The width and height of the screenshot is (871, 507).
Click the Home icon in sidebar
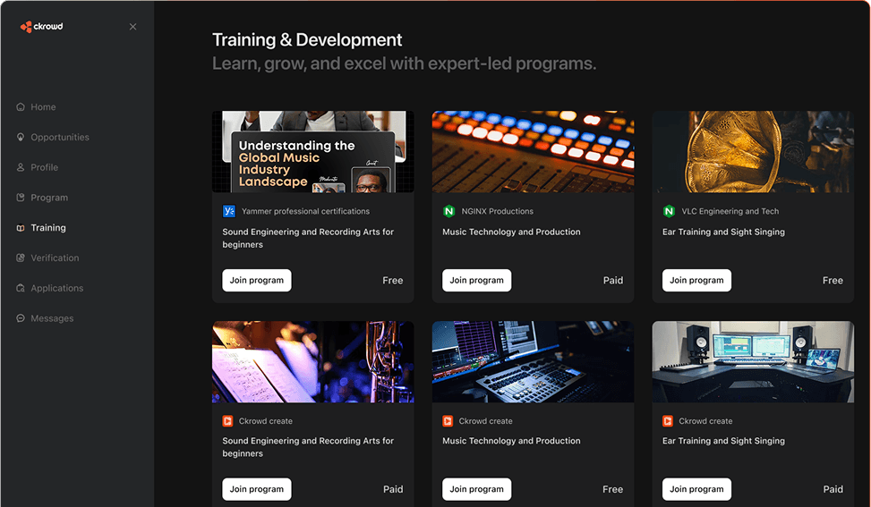21,107
